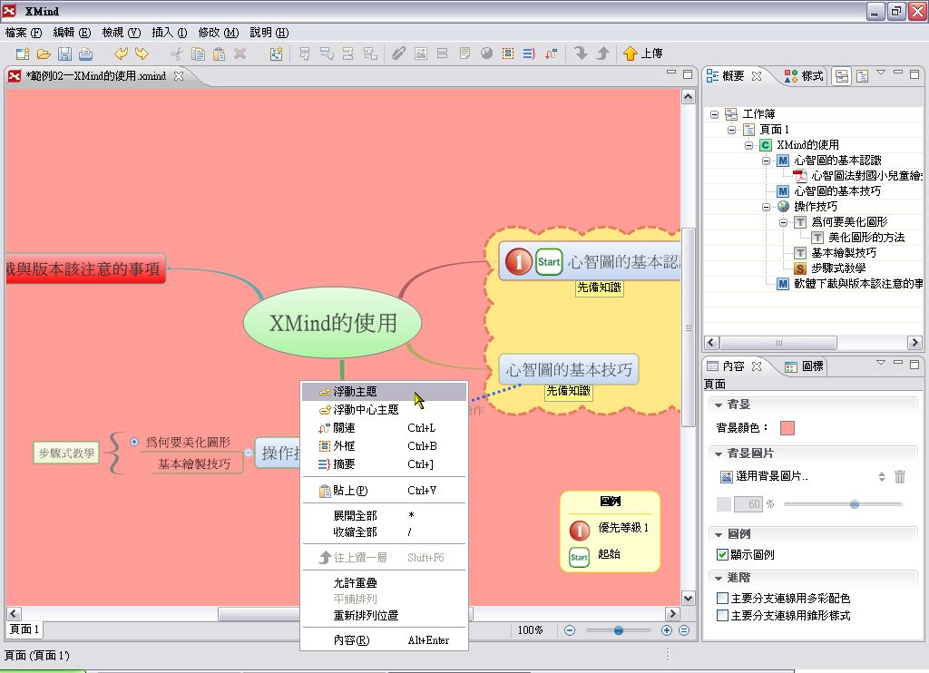This screenshot has width=929, height=673.
Task: Open the 插入 menu
Action: coord(170,33)
